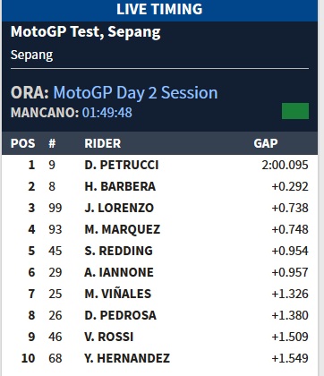Click the LIVE TIMING header bar
This screenshot has width=324, height=376.
[x=159, y=10]
